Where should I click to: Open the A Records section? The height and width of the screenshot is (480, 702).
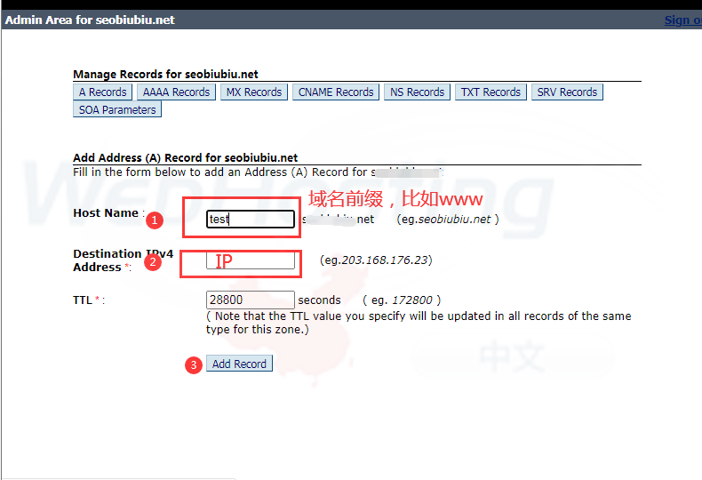click(102, 92)
